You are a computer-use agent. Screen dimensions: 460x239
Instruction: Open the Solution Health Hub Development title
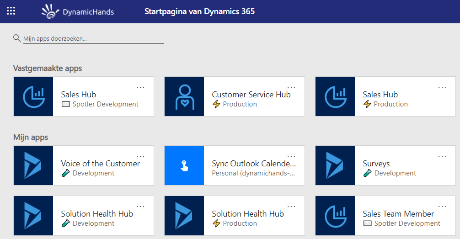click(97, 214)
